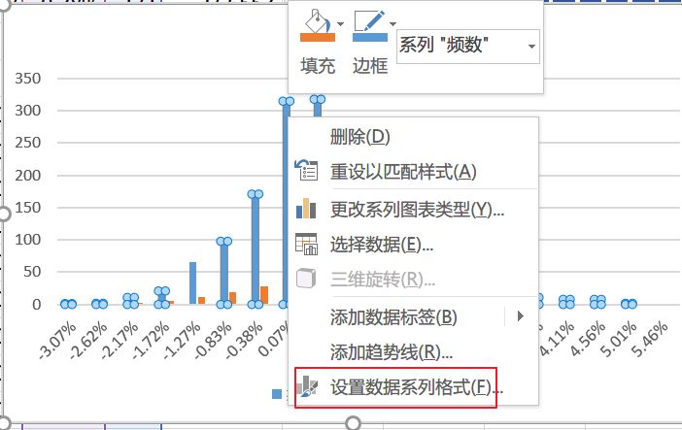Choose 删除(D) from the context menu

point(359,136)
